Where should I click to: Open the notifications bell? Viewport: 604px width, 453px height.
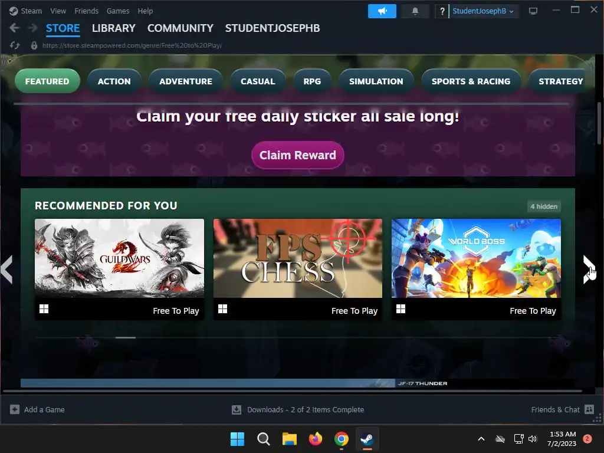(x=415, y=11)
